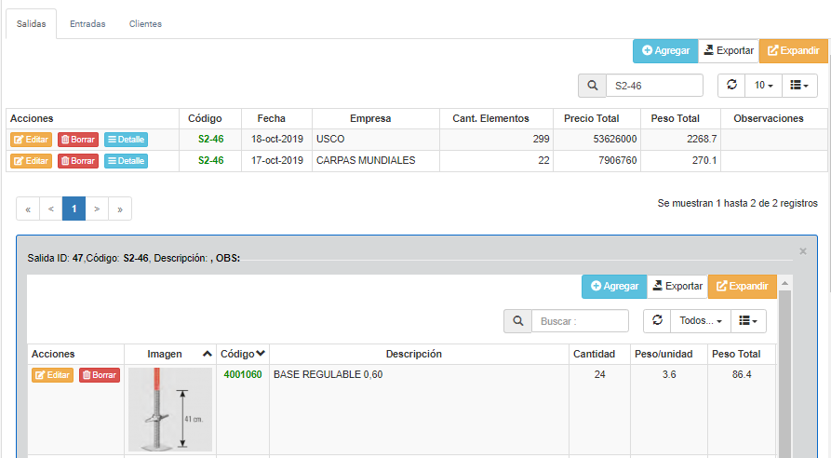Click the Buscar field in detail panel
This screenshot has width=831, height=458.
(x=580, y=321)
